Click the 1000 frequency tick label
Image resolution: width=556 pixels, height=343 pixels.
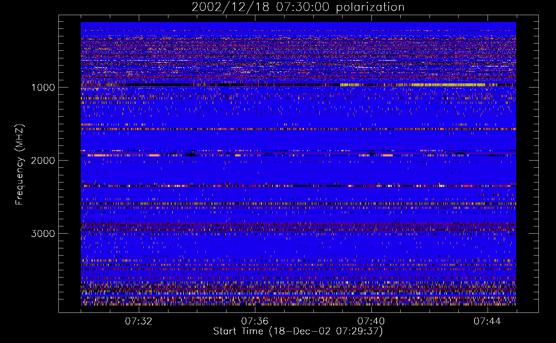pyautogui.click(x=43, y=87)
